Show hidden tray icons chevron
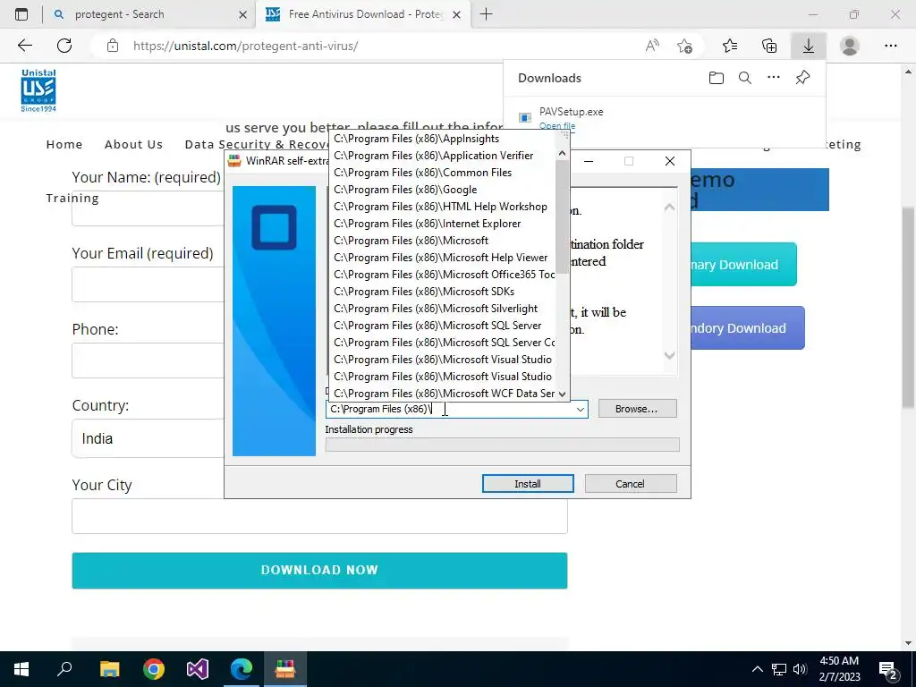The image size is (916, 687). 757,669
